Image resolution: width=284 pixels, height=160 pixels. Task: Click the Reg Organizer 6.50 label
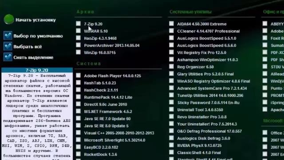(195, 67)
